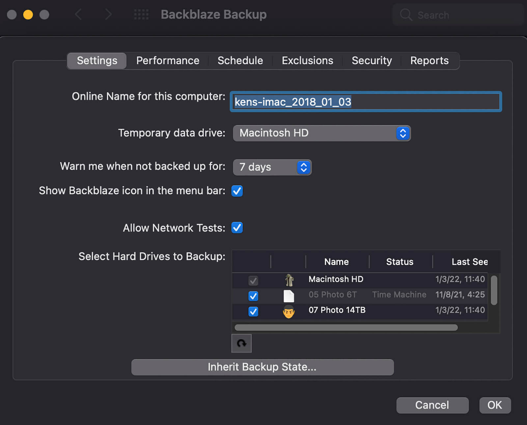This screenshot has height=425, width=527.
Task: Open the Exclusions tab
Action: click(307, 61)
